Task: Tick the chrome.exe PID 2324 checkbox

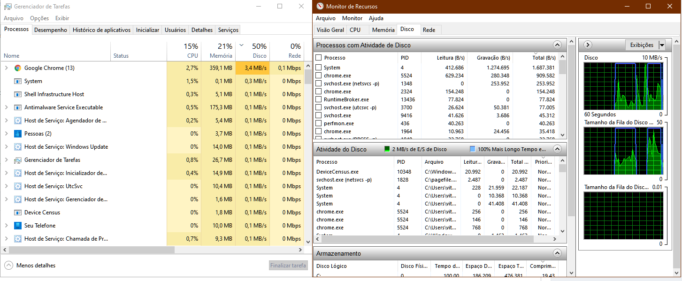Action: coord(319,91)
